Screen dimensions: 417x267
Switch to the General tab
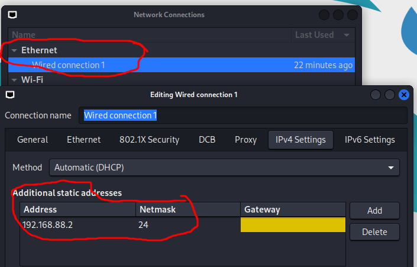(x=33, y=140)
